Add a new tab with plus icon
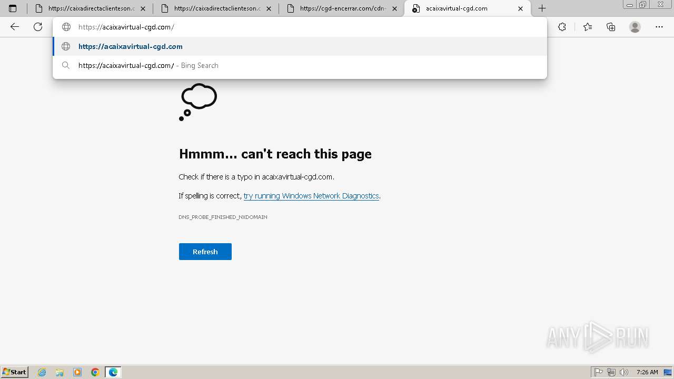 point(542,8)
